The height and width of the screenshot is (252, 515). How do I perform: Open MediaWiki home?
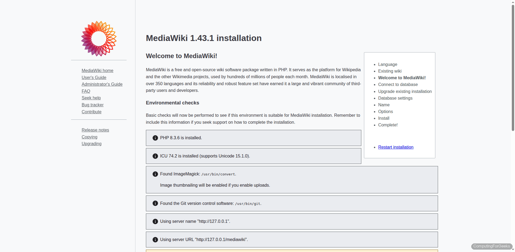tap(97, 70)
